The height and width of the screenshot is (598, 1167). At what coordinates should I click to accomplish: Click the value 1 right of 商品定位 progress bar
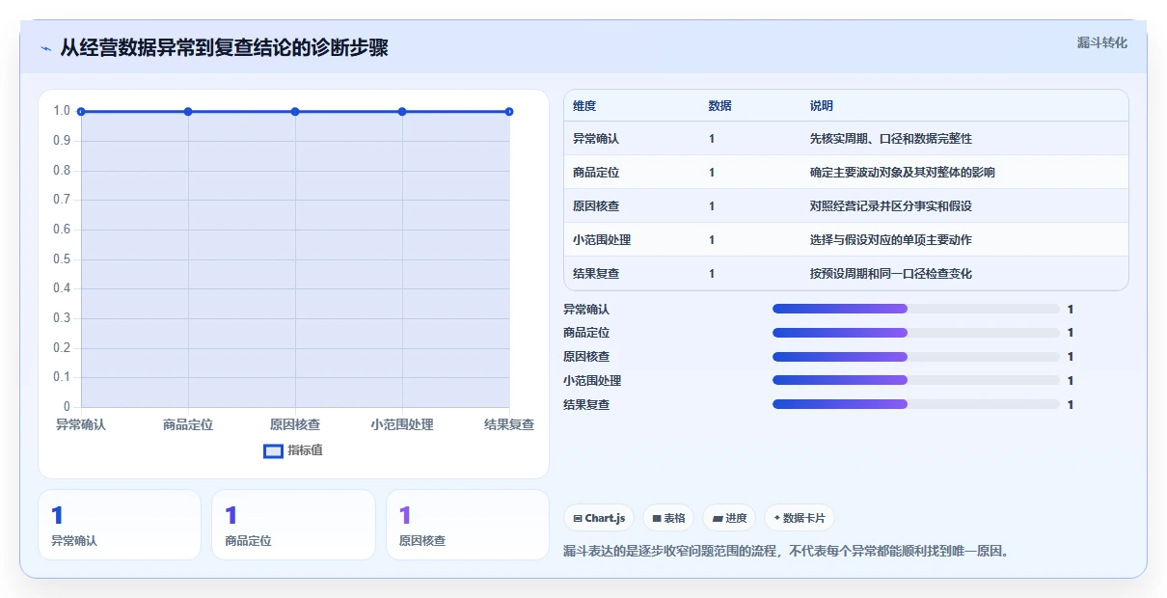click(x=1071, y=333)
